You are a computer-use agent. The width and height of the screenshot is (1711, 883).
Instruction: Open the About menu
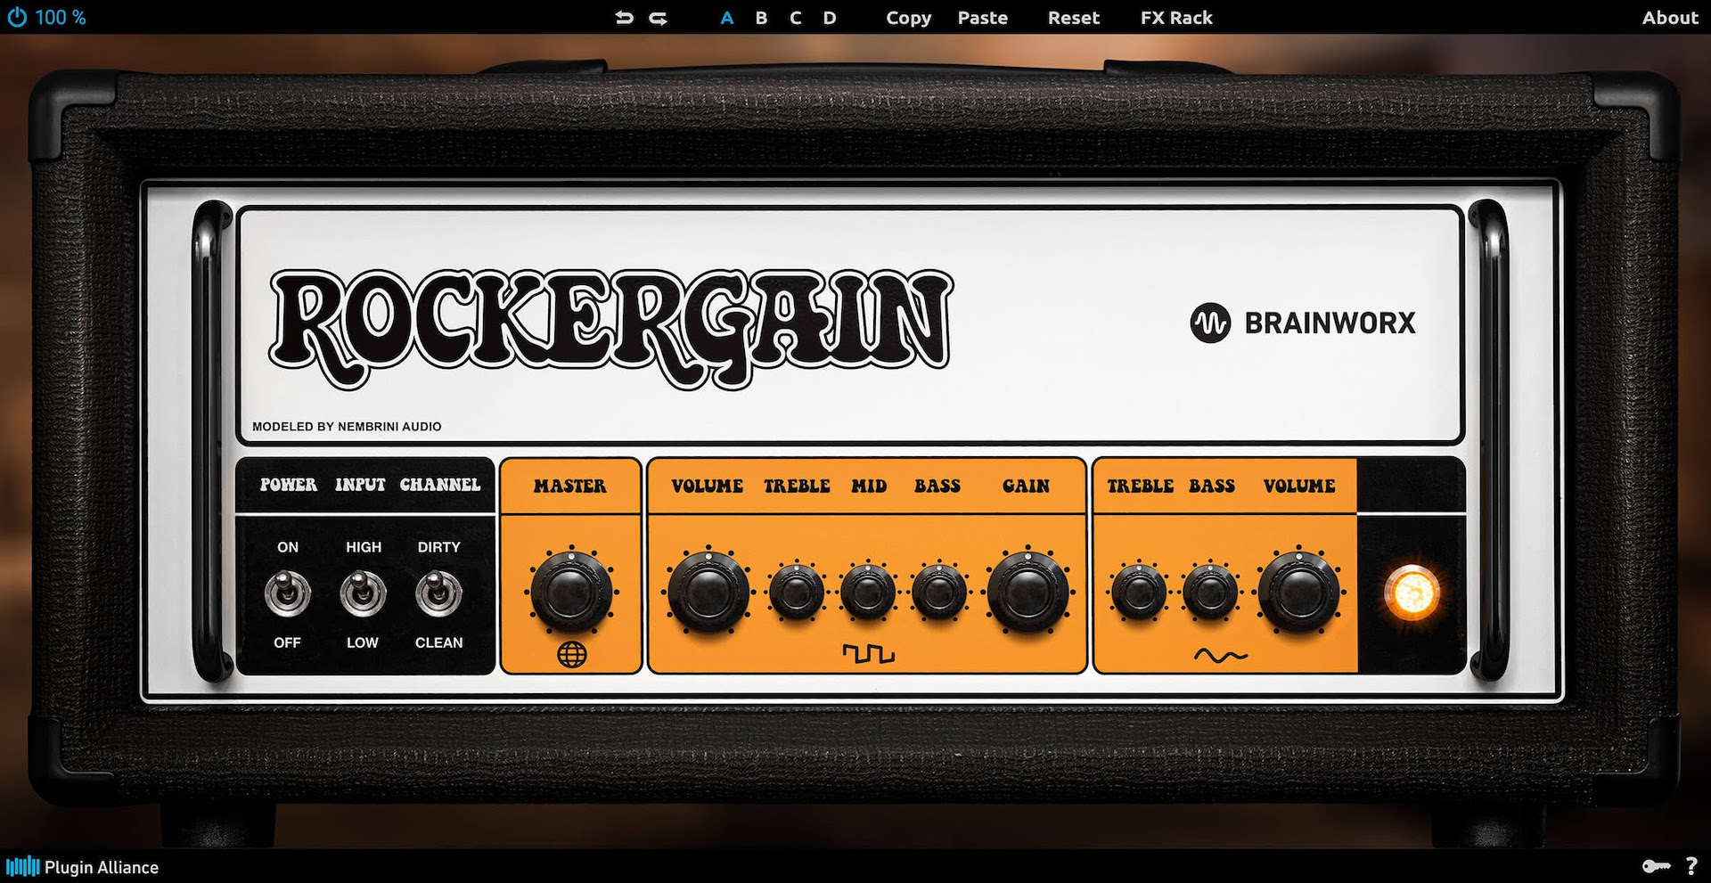[1669, 18]
